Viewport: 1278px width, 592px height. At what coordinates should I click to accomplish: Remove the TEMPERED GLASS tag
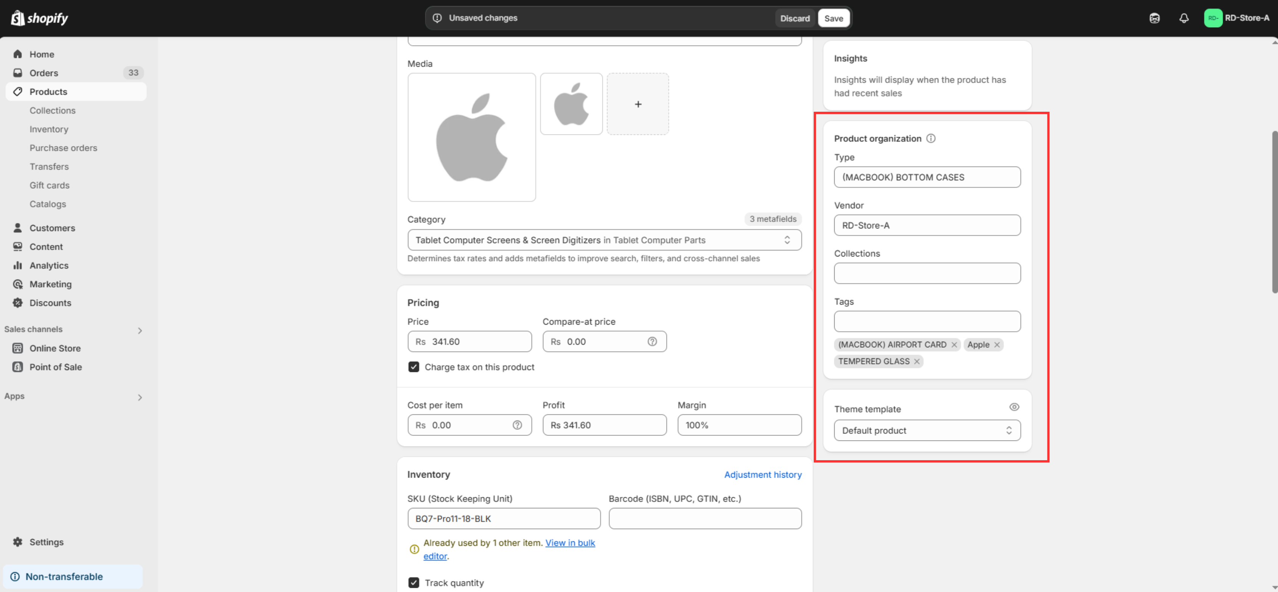tap(916, 362)
